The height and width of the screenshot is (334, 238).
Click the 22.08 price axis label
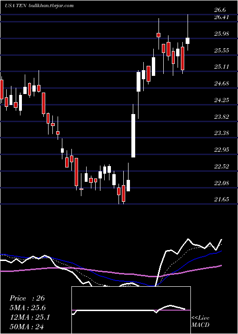point(222,183)
